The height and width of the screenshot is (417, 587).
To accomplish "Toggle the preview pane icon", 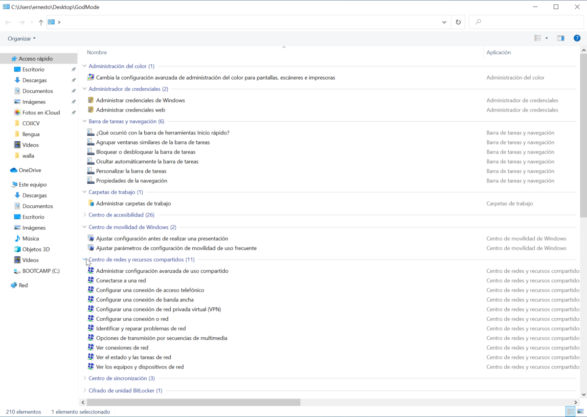I will click(x=561, y=38).
